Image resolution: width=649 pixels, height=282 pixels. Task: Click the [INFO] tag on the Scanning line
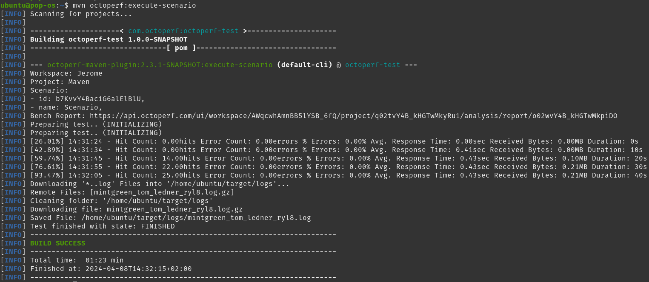click(x=13, y=14)
